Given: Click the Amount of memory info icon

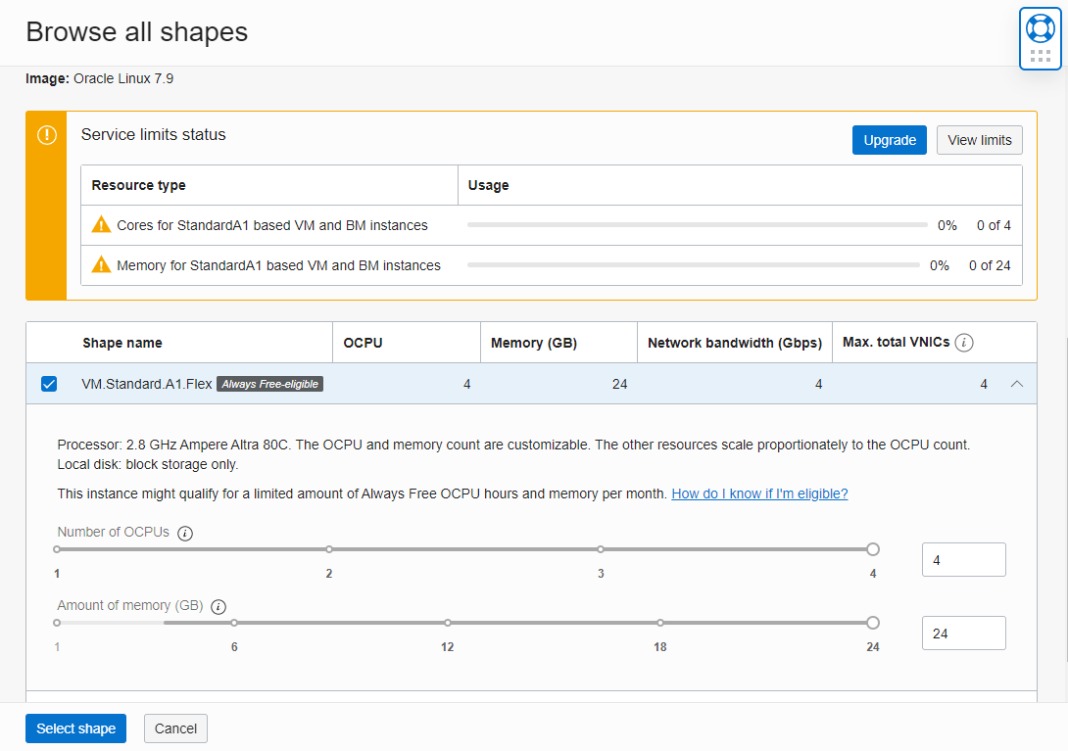Looking at the screenshot, I should (218, 607).
